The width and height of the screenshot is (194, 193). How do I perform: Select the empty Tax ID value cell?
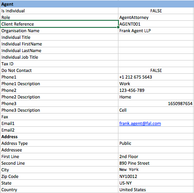(x=156, y=64)
